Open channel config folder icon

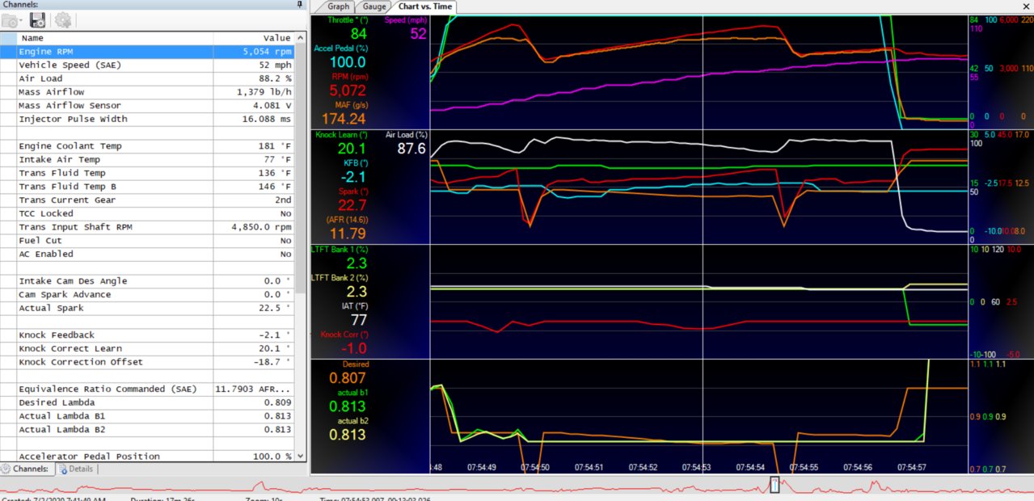click(x=9, y=20)
